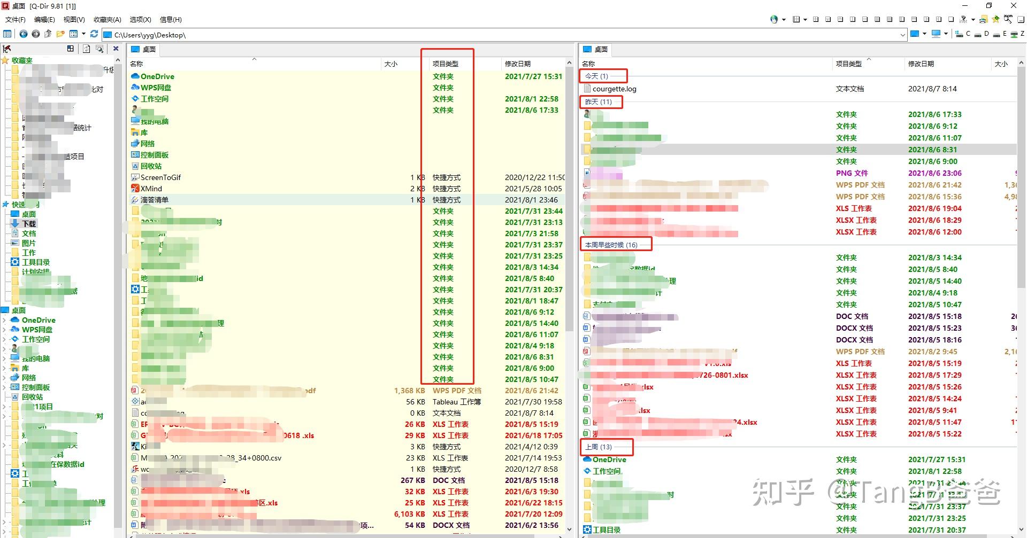
Task: Open the dropdown next to inet icon
Action: [x=973, y=20]
